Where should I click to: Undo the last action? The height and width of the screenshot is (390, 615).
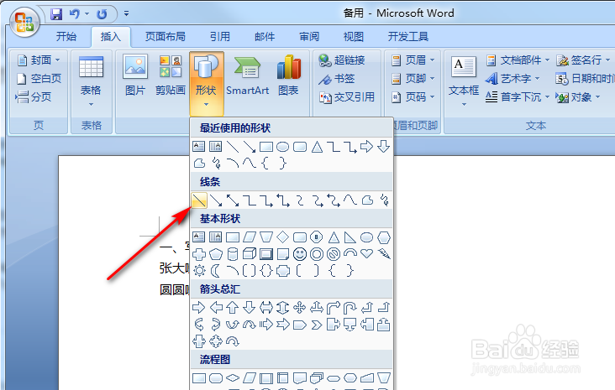[x=75, y=14]
